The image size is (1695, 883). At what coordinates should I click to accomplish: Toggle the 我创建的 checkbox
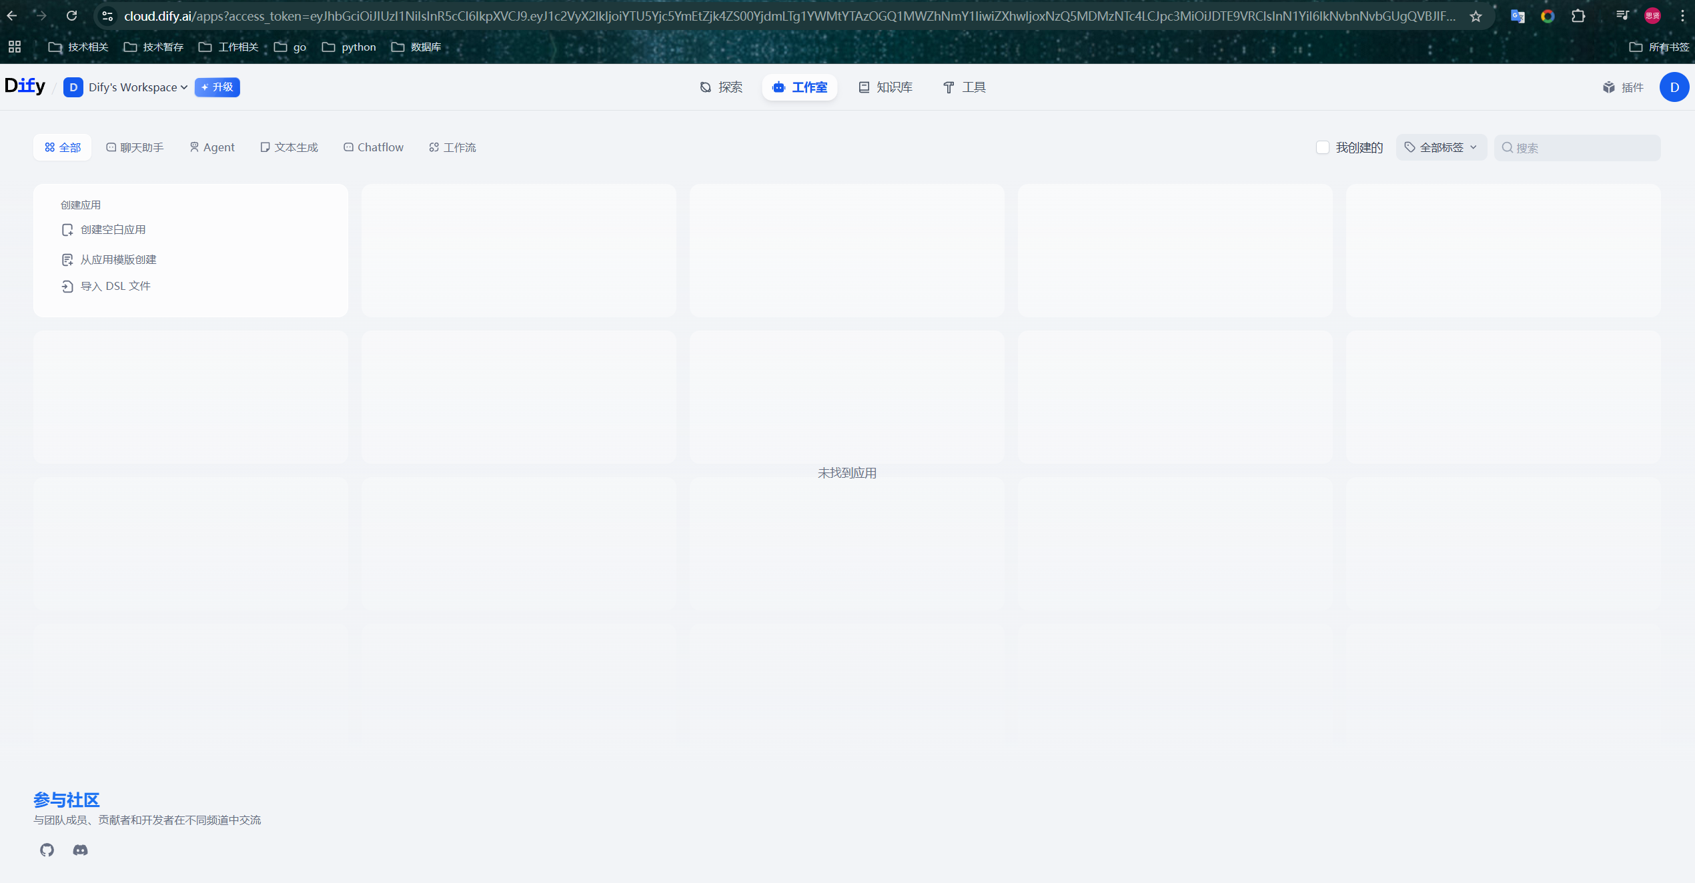(1322, 147)
